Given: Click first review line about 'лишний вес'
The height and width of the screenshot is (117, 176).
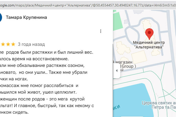Looking at the screenshot, I should pos(46,52).
